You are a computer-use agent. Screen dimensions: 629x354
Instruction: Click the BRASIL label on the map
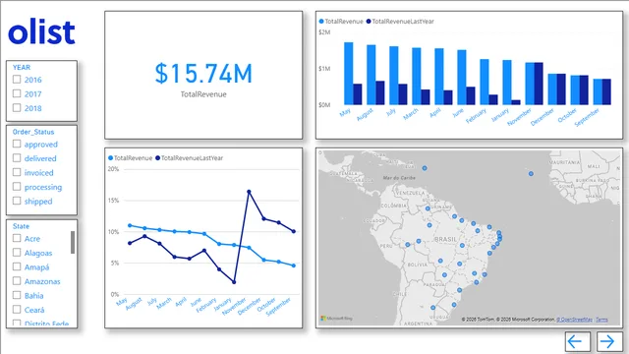[446, 239]
